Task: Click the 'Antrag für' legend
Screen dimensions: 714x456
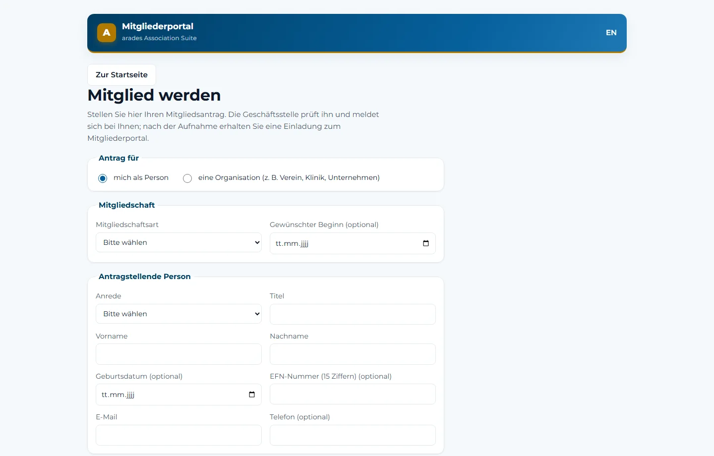Action: (119, 158)
